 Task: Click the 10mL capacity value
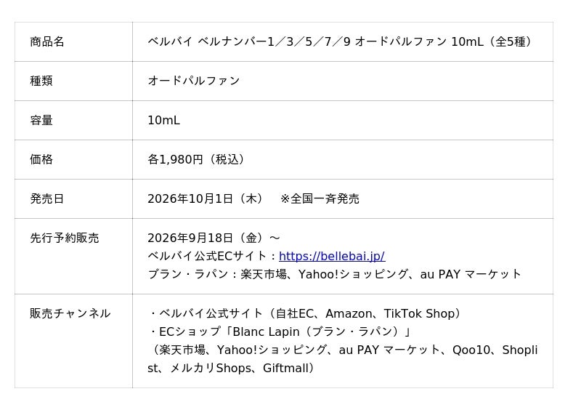click(164, 120)
